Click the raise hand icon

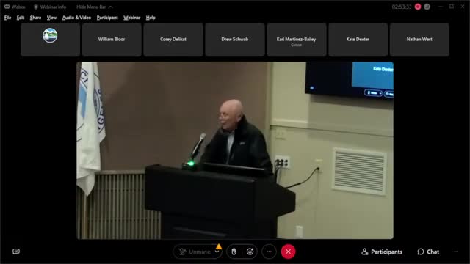click(234, 252)
